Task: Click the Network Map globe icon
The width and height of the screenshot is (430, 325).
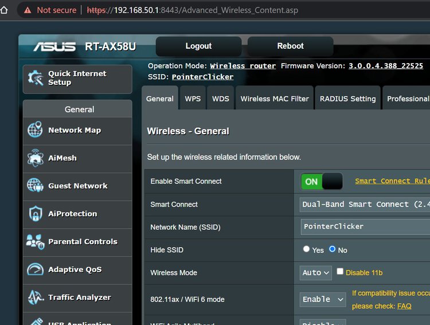Action: click(35, 129)
